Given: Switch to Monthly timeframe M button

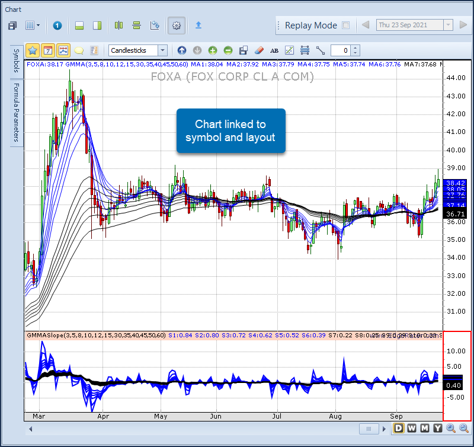Looking at the screenshot, I should [425, 428].
